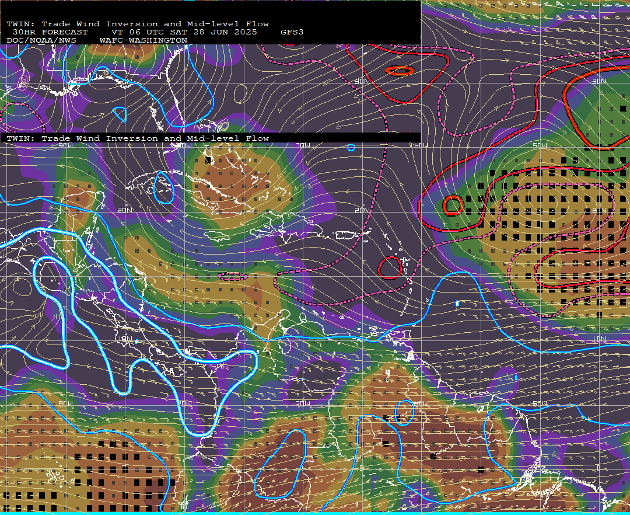The image size is (630, 515).
Task: Click the 30HR FORECAST text in header
Action: pos(50,32)
